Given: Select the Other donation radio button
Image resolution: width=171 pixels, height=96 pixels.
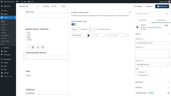Looking at the screenshot, I should (26, 40).
